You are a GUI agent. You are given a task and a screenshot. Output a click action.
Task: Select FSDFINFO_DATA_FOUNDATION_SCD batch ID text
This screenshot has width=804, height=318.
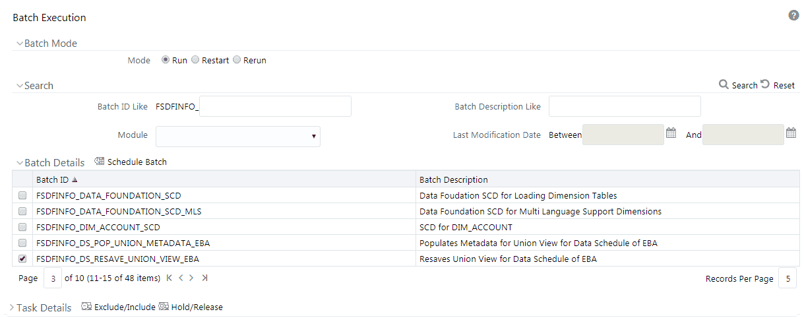point(109,195)
